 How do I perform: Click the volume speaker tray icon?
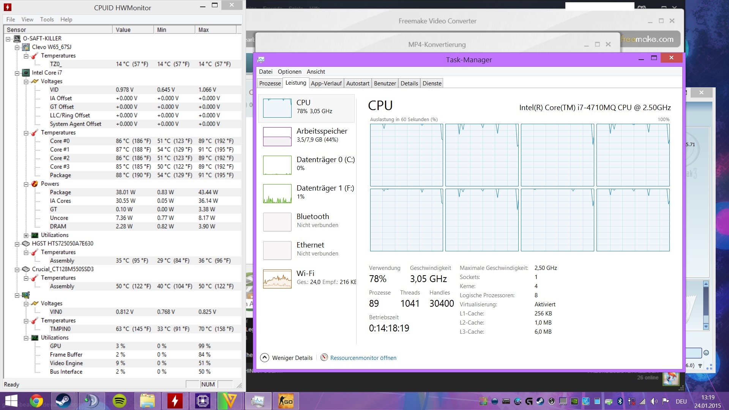654,401
